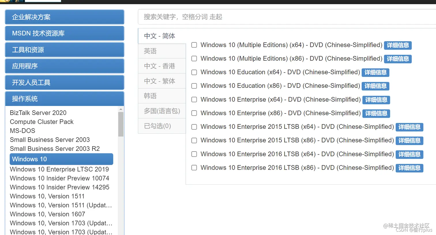Click Windows 10 Enterprise (x86) DVD label

pos(281,113)
